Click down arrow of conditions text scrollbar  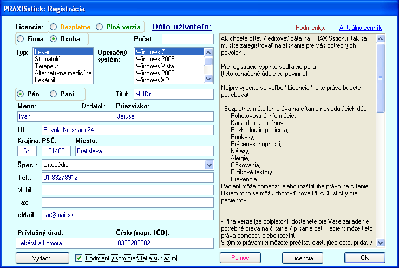[380, 243]
